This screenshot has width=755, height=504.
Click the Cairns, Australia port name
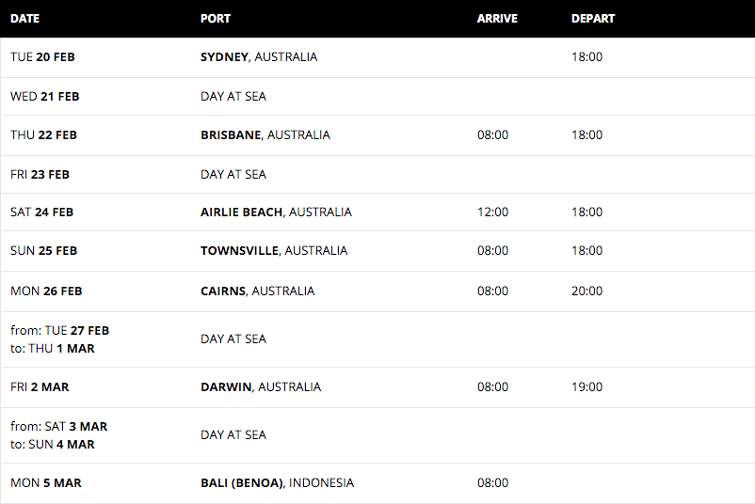coord(258,291)
